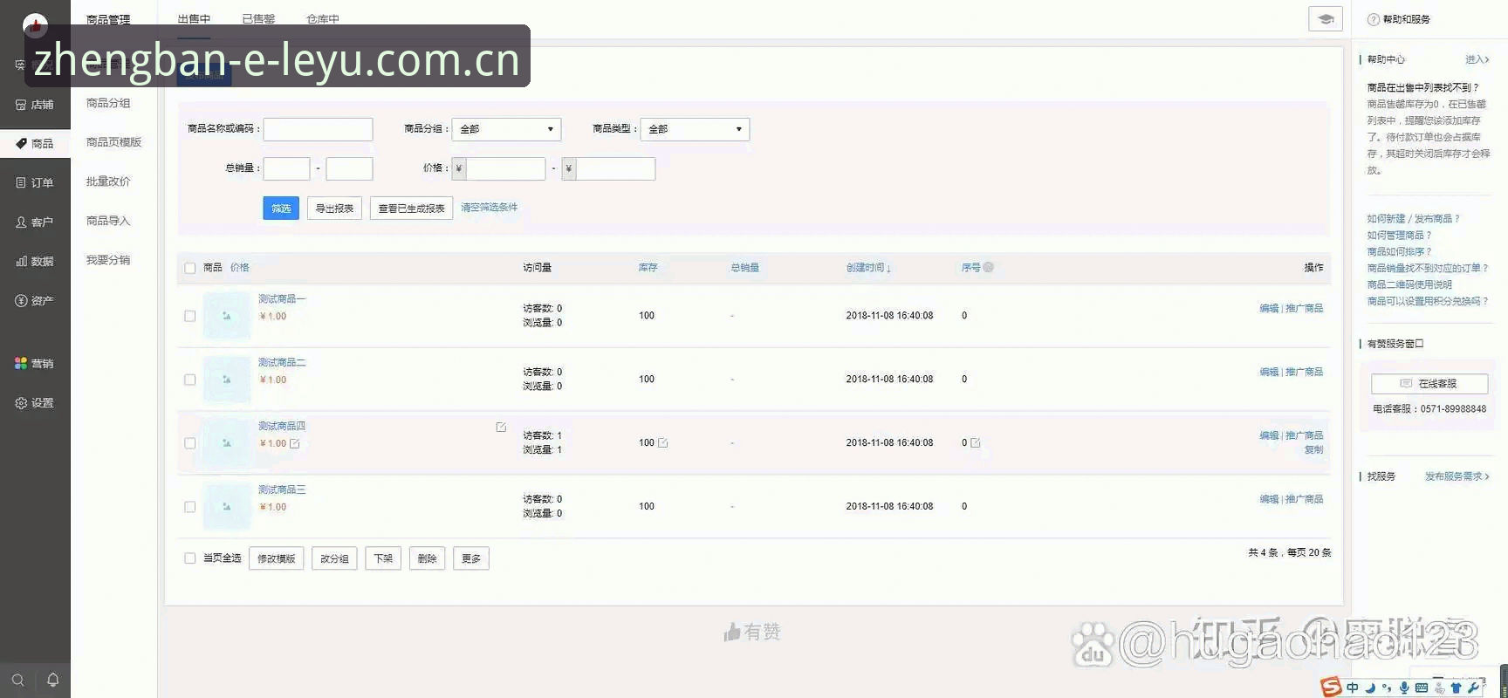
Task: Open the 客户 customers section
Action: click(x=35, y=222)
